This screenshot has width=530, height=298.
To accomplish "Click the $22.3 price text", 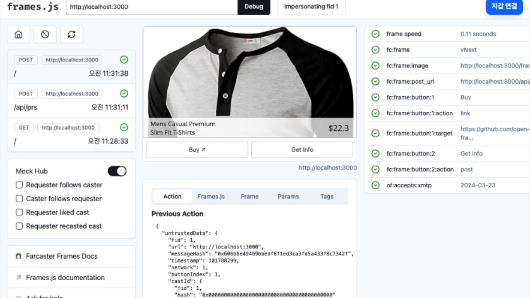I will point(339,128).
